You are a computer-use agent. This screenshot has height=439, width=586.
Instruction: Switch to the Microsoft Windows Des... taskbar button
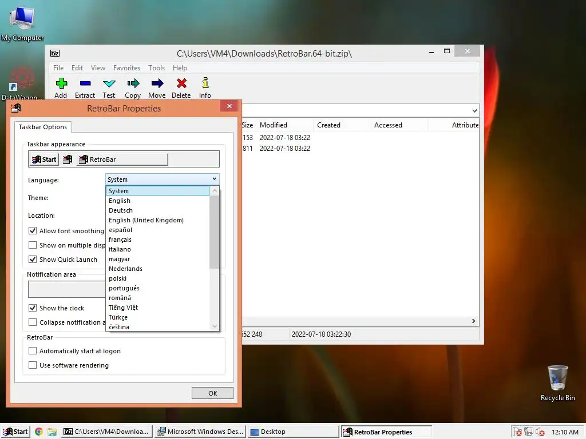tap(201, 432)
